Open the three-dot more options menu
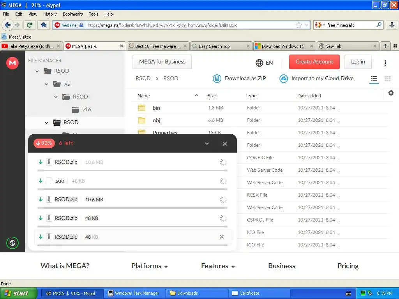The height and width of the screenshot is (299, 399). (385, 63)
